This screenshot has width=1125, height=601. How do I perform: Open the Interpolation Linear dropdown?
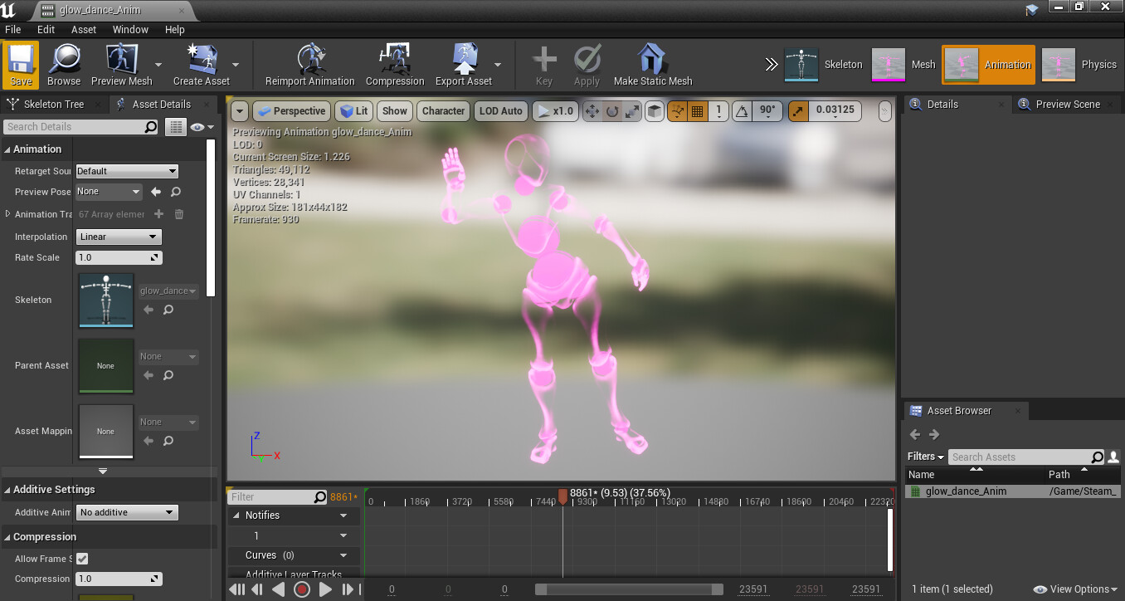point(118,237)
